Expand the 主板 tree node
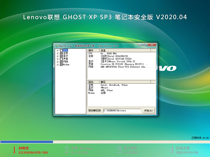The width and height of the screenshot is (210, 157). [57, 53]
